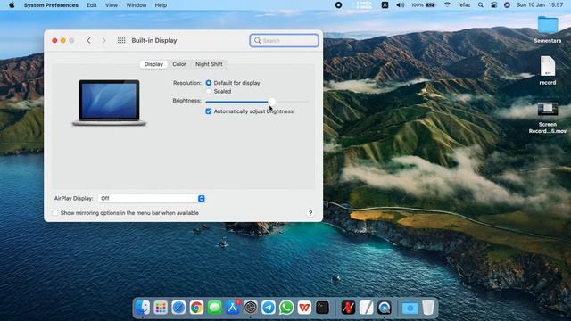Image resolution: width=571 pixels, height=321 pixels.
Task: Open the AirPlay Display dropdown
Action: (x=152, y=198)
